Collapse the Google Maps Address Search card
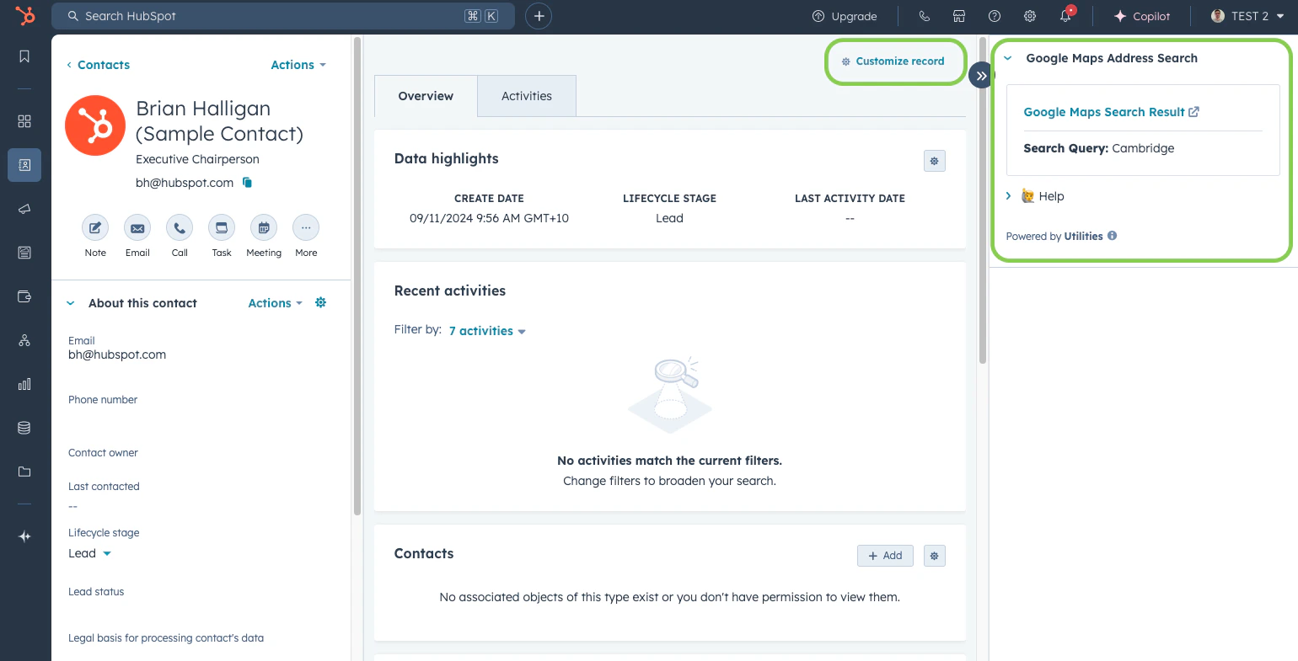 point(1007,58)
